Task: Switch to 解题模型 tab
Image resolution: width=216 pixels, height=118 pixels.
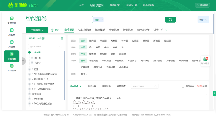Action: (x=100, y=30)
